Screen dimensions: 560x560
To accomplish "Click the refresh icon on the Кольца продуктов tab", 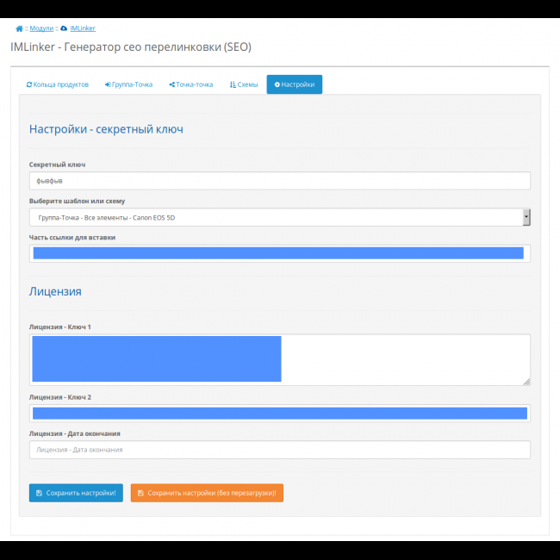I will (29, 84).
